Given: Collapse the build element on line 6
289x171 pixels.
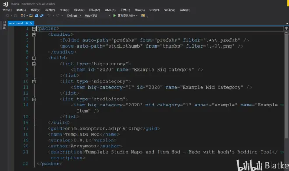Looking at the screenshot, I should tap(34, 58).
